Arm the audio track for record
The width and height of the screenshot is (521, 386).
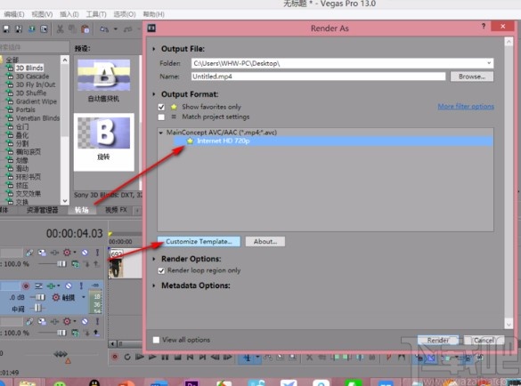point(26,285)
